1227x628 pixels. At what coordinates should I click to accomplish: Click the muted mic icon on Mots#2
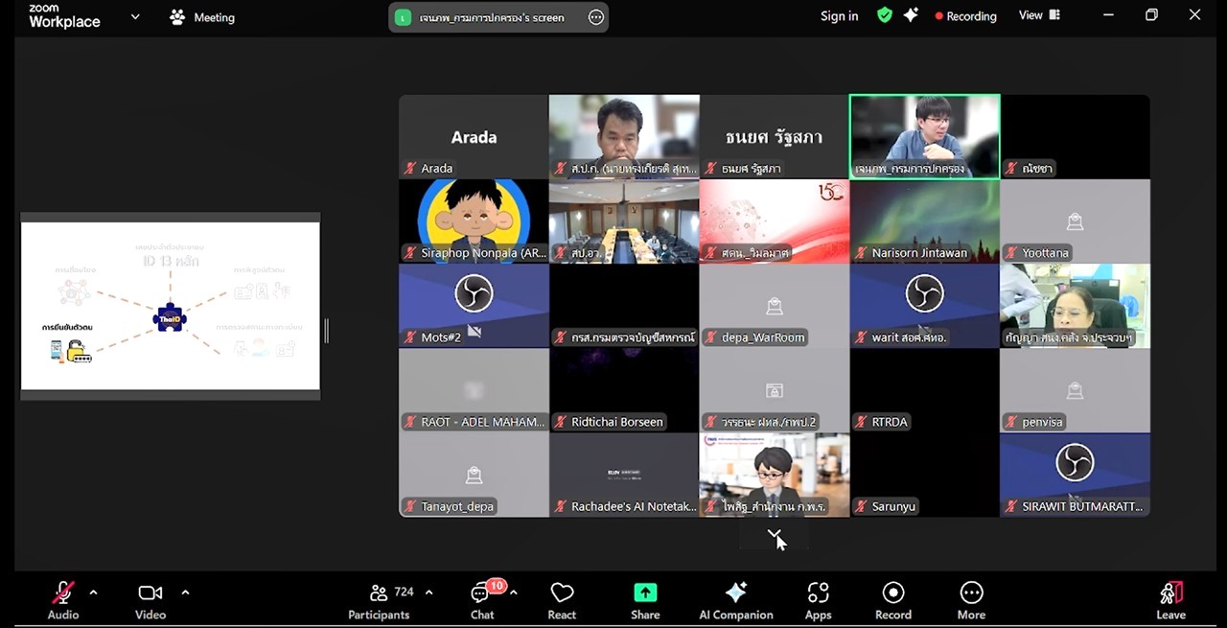click(410, 337)
